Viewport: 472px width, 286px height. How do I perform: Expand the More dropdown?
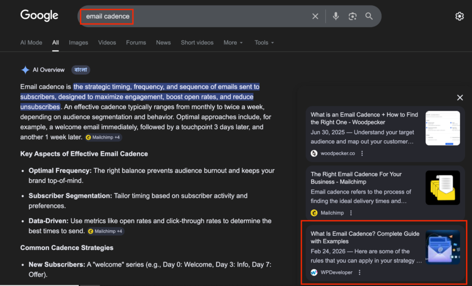click(233, 43)
